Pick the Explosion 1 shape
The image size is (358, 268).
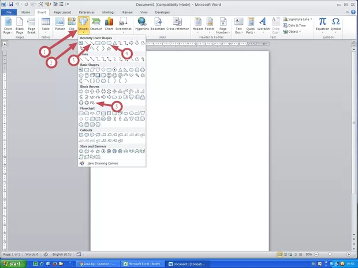pyautogui.click(x=81, y=152)
